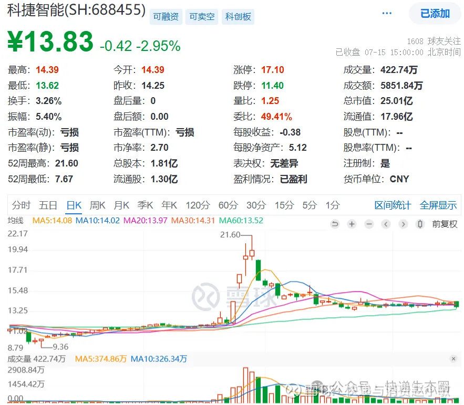Viewport: 464px width, 405px height.
Task: Click the 成交量 value 422.74万 in stats
Action: [x=399, y=70]
